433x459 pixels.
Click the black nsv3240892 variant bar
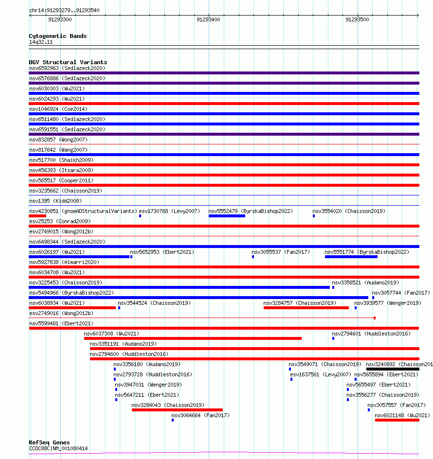pos(393,369)
